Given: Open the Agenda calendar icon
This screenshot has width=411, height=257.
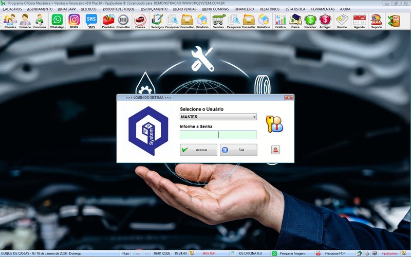Looking at the screenshot, I should 359,21.
